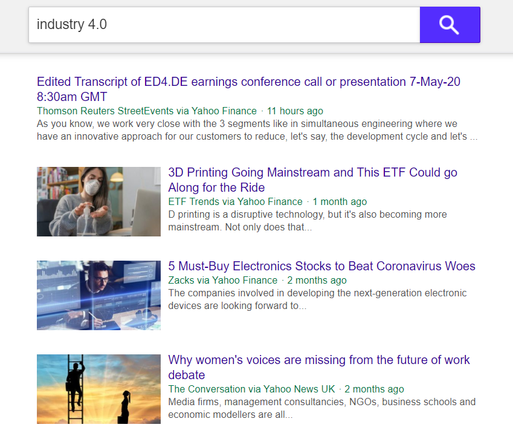Click thumbnail of ladder silhouette at sunset
Viewport: 513px width, 436px height.
point(99,389)
